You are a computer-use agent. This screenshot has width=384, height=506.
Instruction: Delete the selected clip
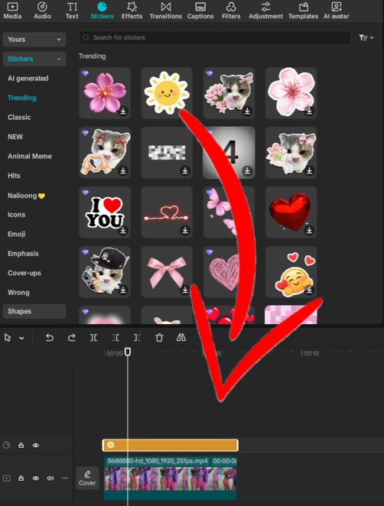coord(159,338)
